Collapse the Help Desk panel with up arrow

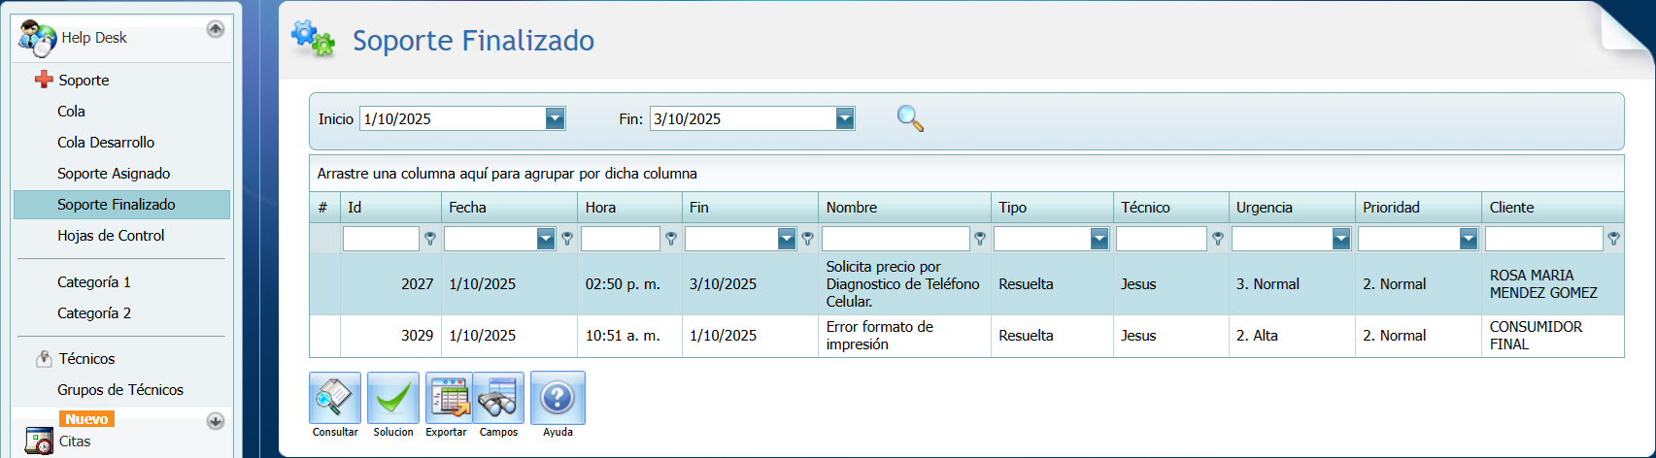216,29
